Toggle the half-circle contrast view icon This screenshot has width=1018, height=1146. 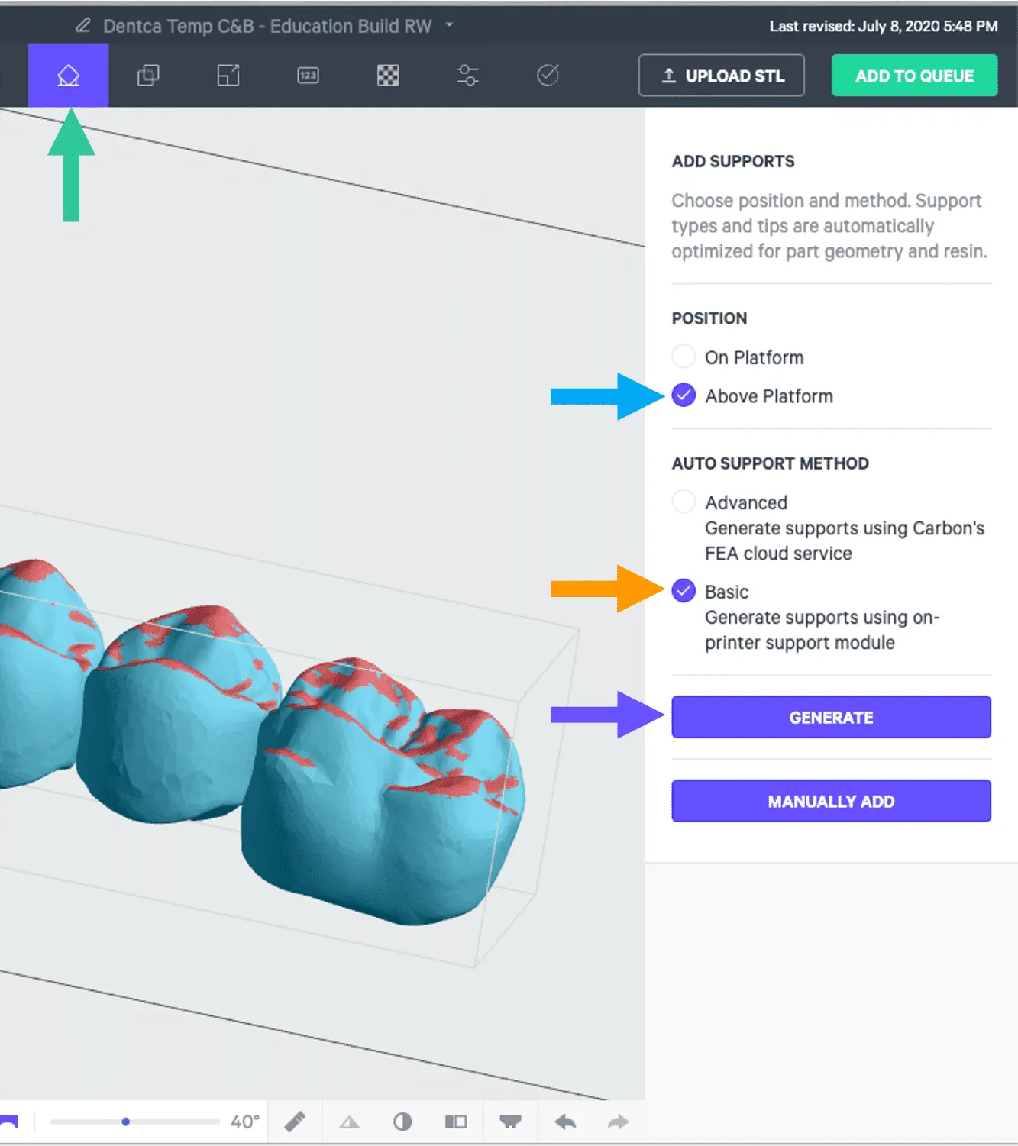click(x=402, y=1122)
